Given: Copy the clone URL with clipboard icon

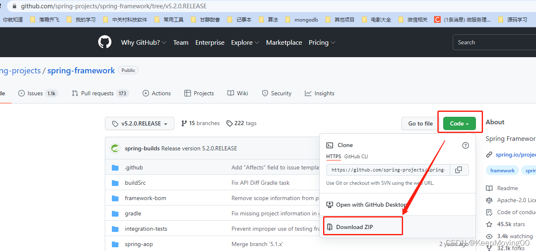Looking at the screenshot, I should pyautogui.click(x=459, y=170).
